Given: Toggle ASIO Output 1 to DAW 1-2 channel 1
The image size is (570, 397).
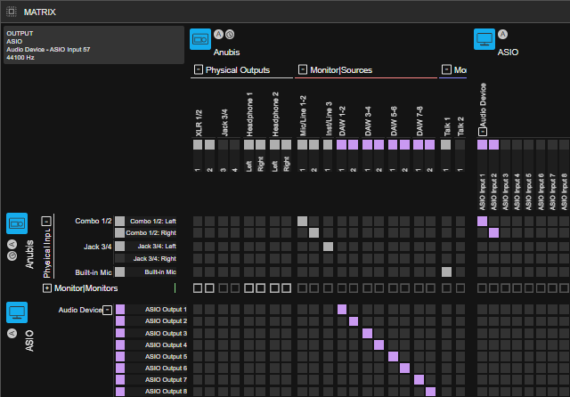Looking at the screenshot, I should pyautogui.click(x=342, y=310).
